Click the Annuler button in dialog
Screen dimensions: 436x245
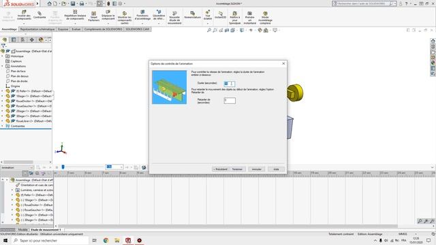[x=257, y=169]
